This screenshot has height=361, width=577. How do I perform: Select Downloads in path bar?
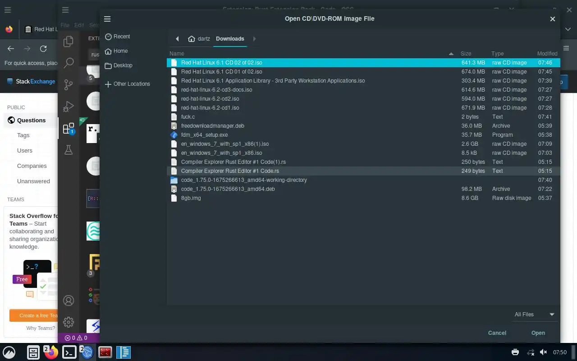pyautogui.click(x=230, y=39)
